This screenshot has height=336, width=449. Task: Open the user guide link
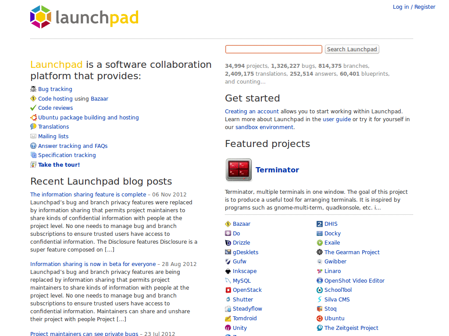pyautogui.click(x=337, y=119)
